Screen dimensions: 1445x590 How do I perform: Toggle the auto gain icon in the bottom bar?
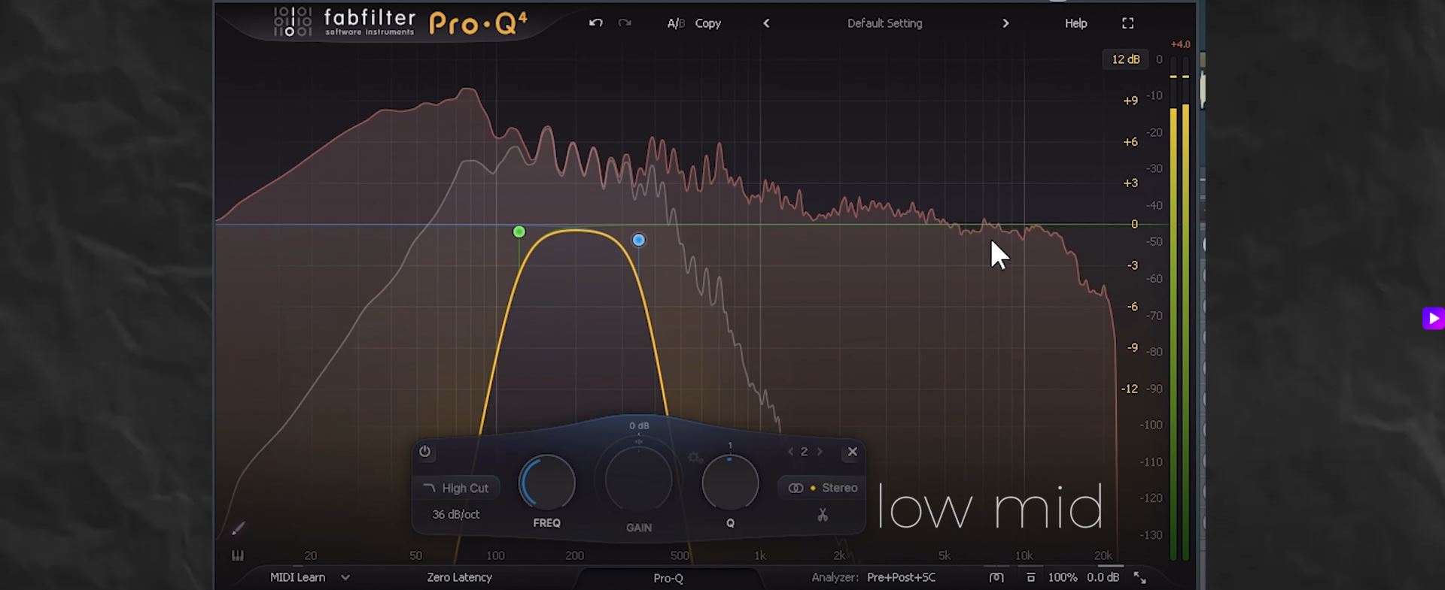tap(996, 577)
